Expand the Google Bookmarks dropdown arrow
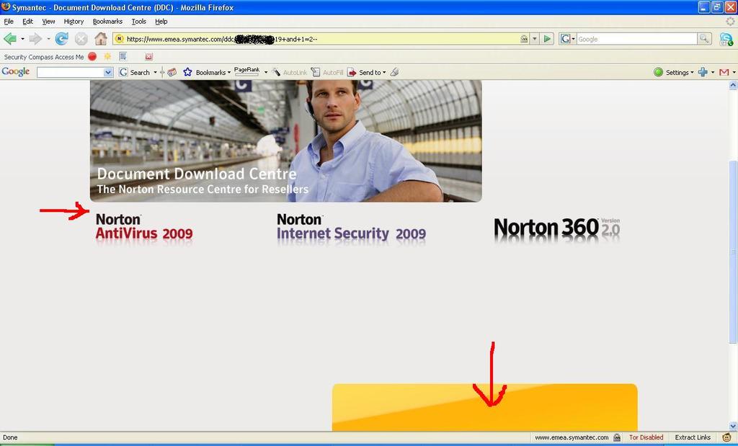 click(x=228, y=73)
